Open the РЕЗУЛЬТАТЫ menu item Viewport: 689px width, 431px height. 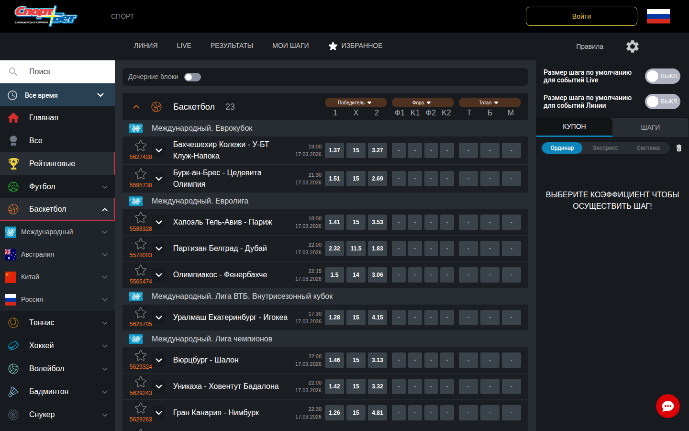point(232,45)
